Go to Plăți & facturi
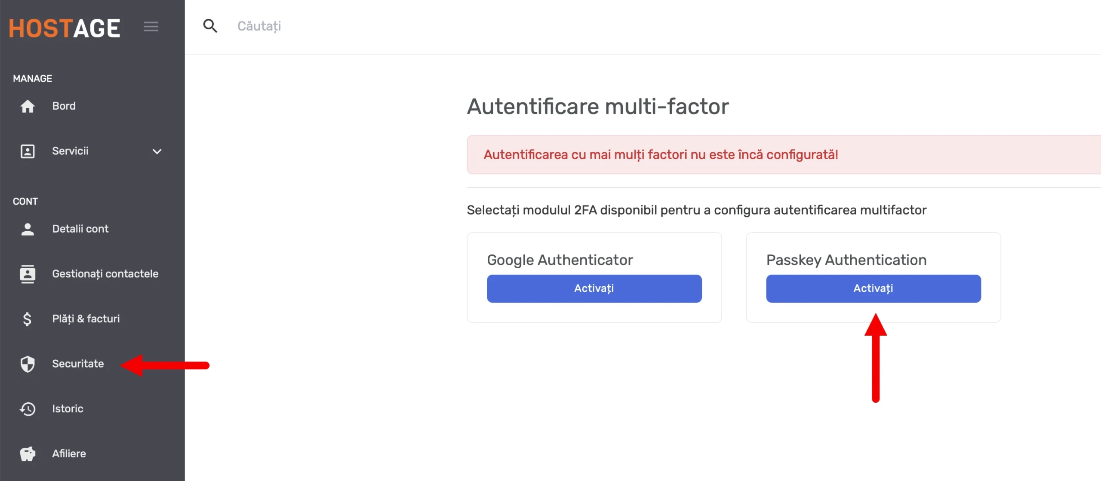Viewport: 1101px width, 481px height. point(86,319)
